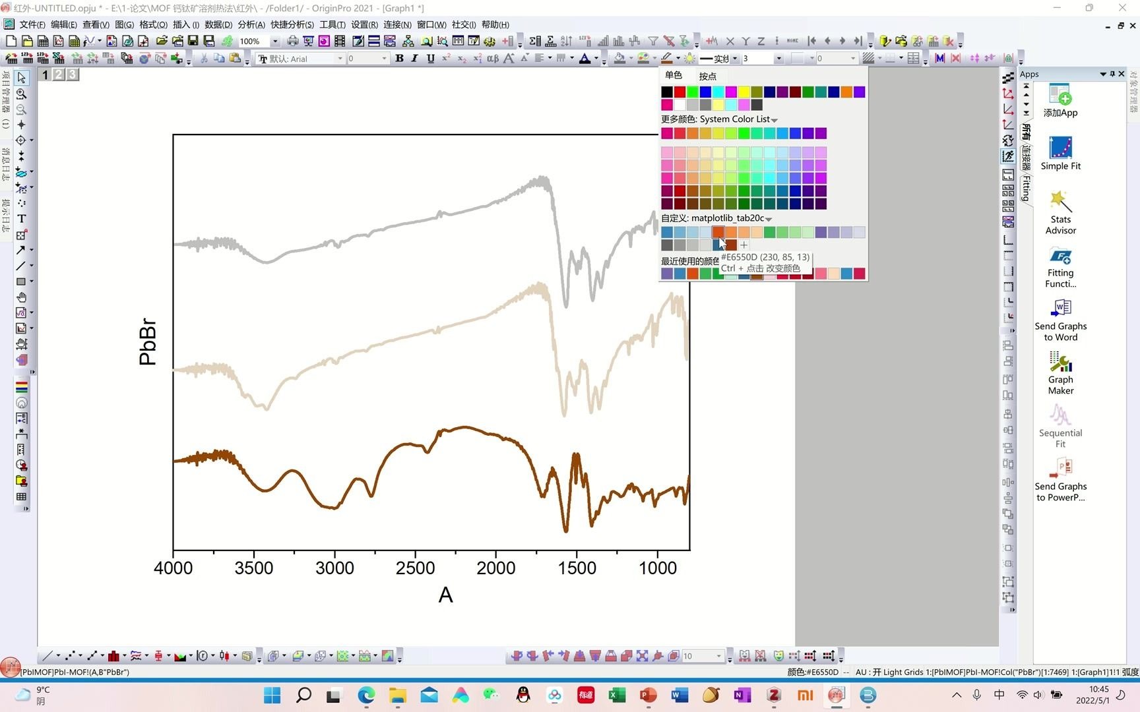
Task: Open the zoom percentage dropdown
Action: pyautogui.click(x=275, y=41)
